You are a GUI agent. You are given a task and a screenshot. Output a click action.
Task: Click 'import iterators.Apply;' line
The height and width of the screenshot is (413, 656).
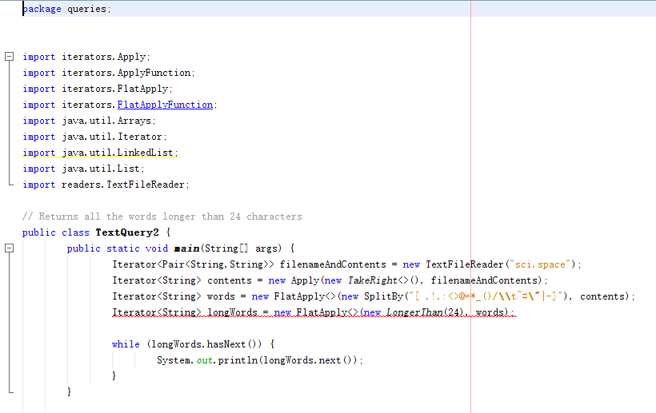pos(86,57)
